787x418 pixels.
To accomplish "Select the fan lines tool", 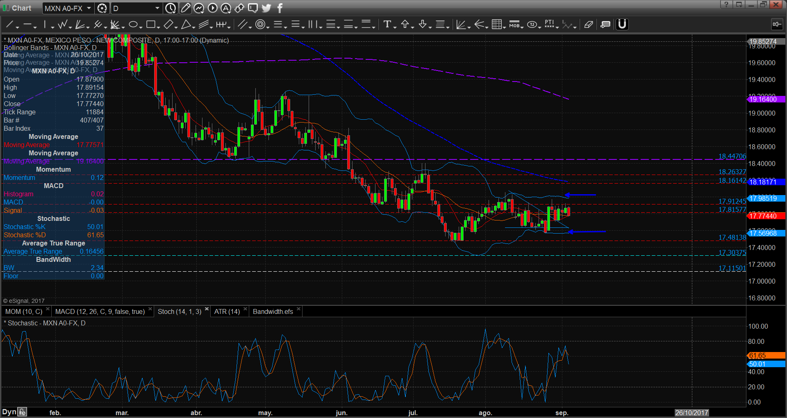I will click(80, 25).
